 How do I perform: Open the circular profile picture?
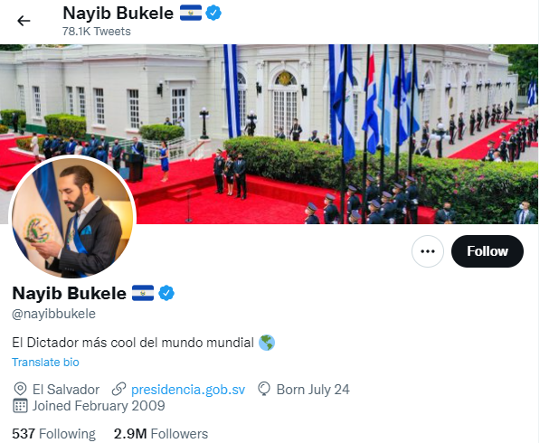[x=72, y=217]
